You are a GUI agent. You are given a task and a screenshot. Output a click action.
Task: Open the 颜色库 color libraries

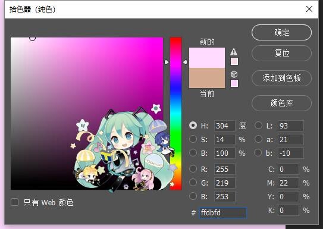pos(281,103)
